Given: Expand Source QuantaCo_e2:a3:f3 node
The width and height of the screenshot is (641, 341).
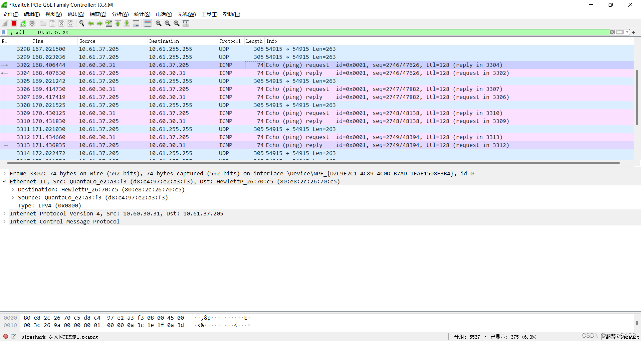Looking at the screenshot, I should (13, 198).
